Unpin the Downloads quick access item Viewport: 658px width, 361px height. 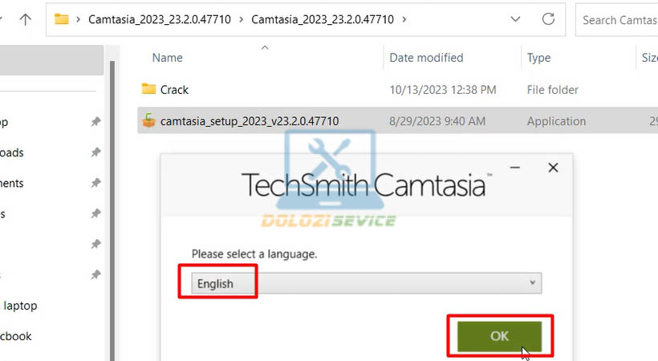[x=95, y=152]
